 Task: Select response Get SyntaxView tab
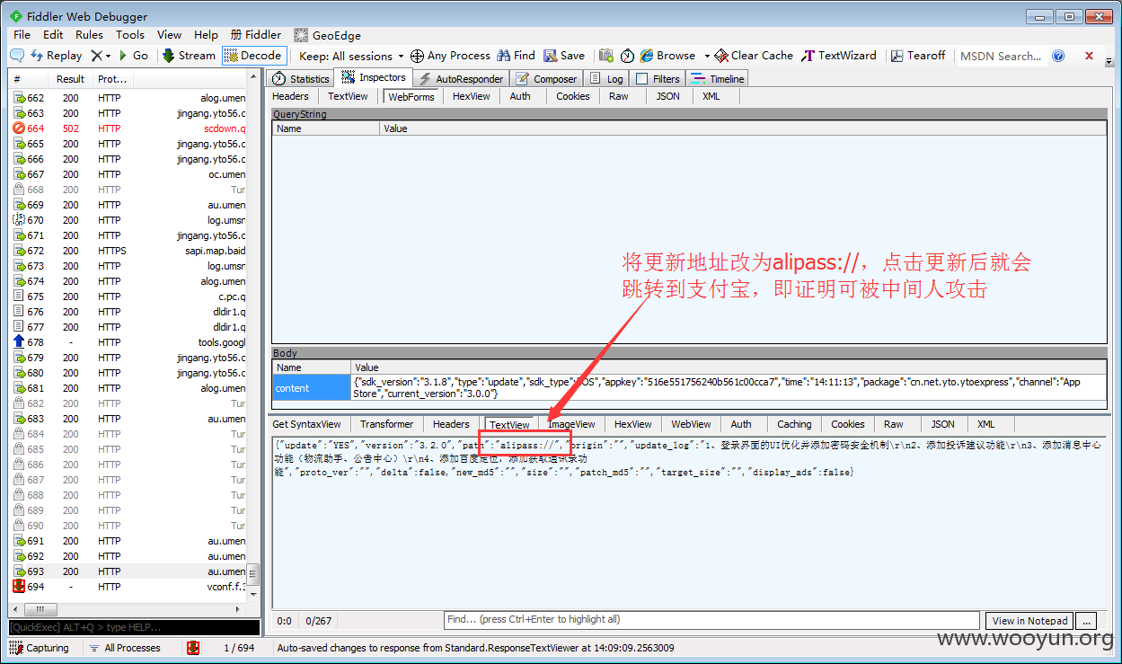(306, 424)
